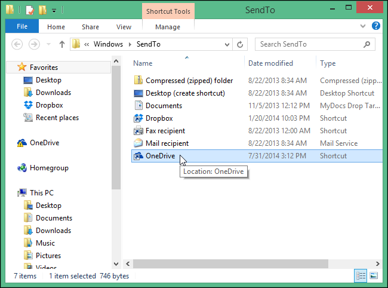
Task: Click the New folder quick access icon
Action: coord(42,10)
